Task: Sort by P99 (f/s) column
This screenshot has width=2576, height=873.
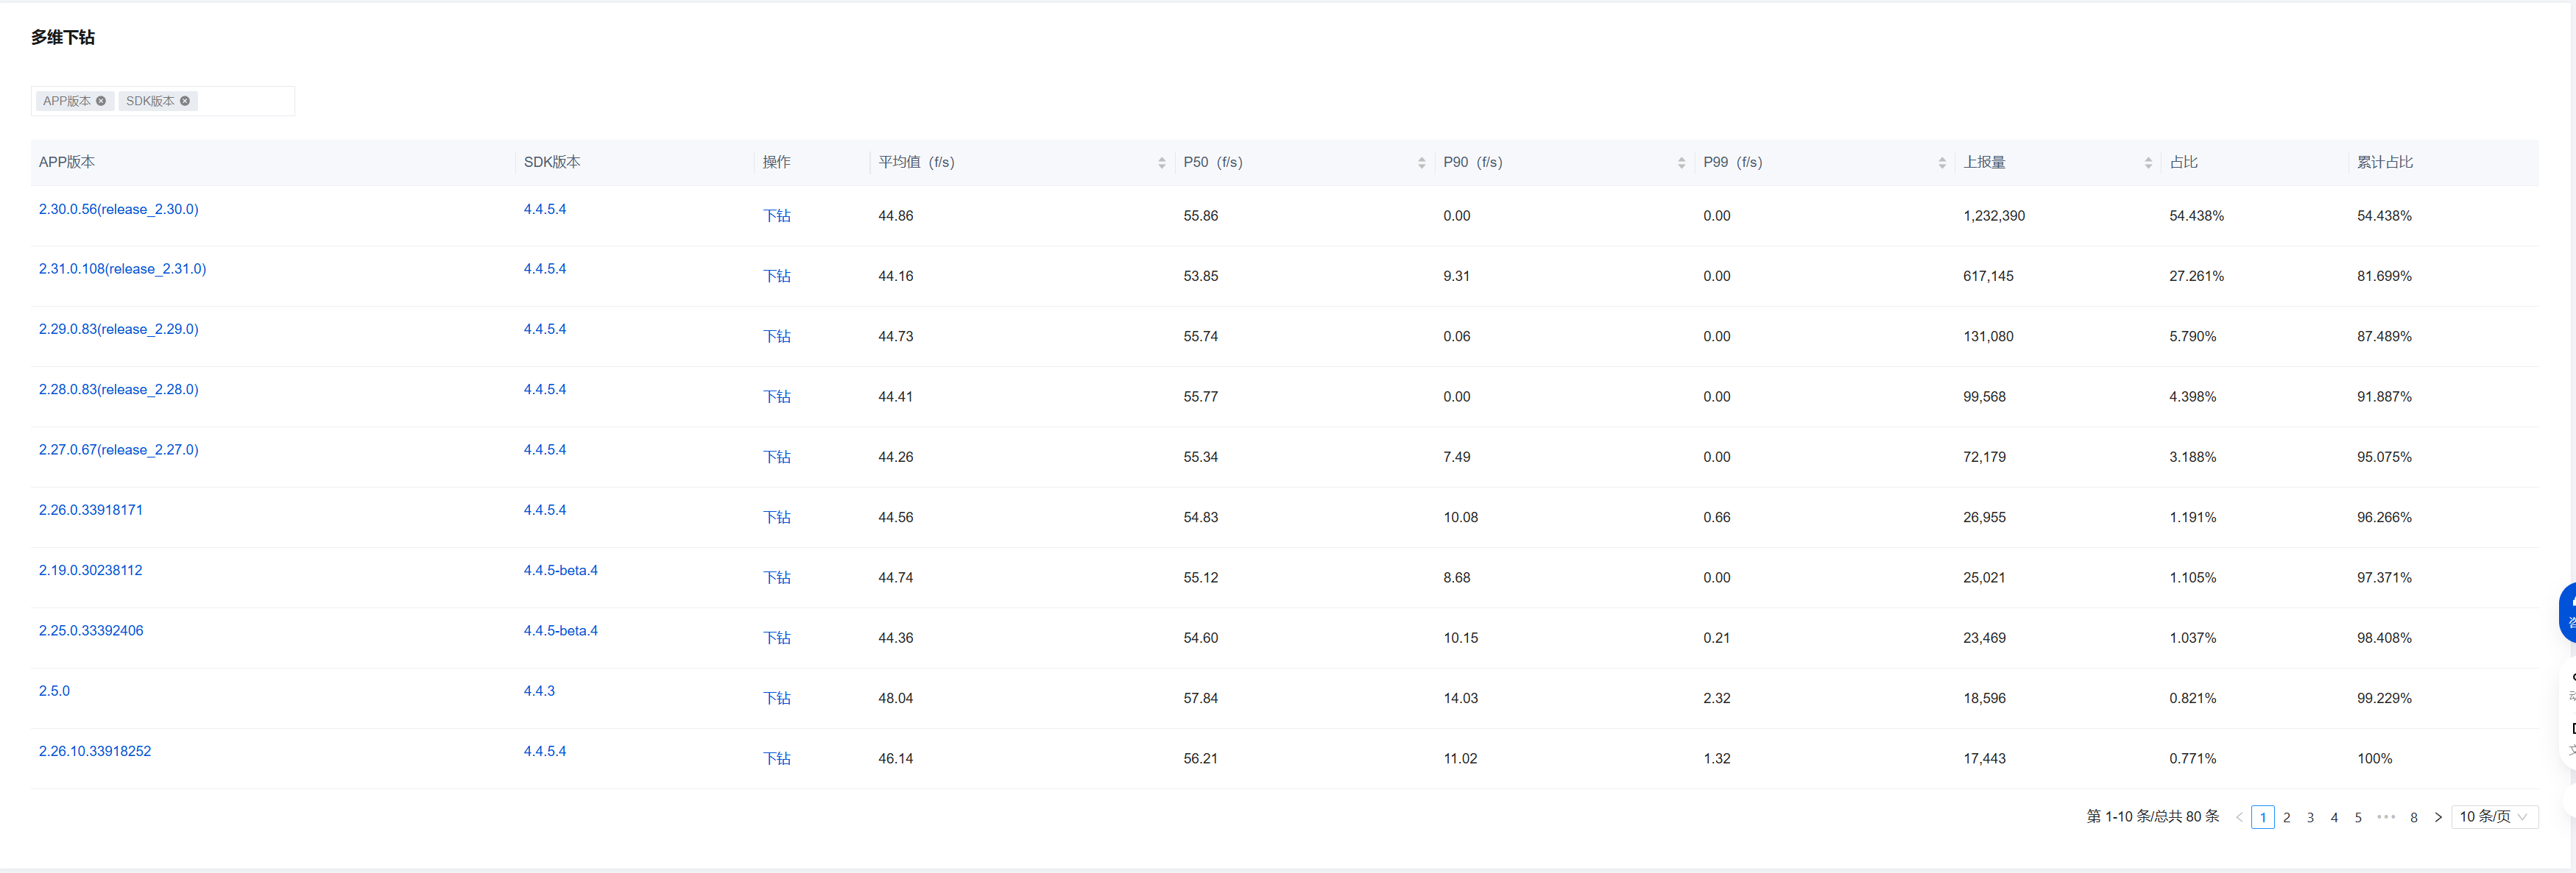Action: point(1942,163)
